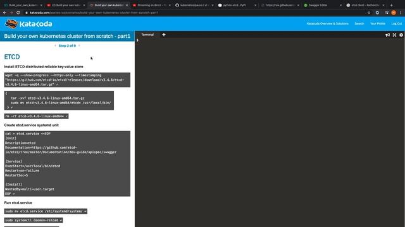Add a new terminal tab with plus
The height and width of the screenshot is (227, 405).
coord(164,35)
